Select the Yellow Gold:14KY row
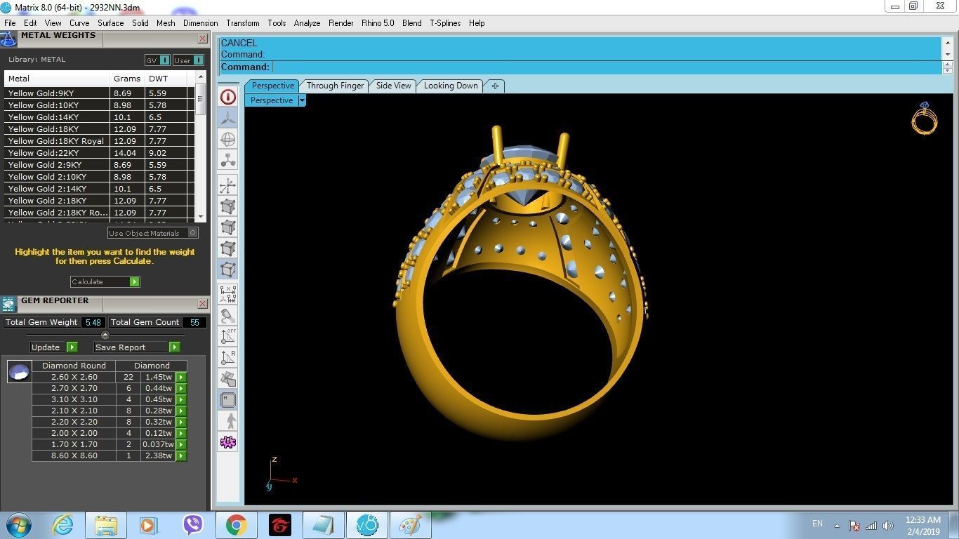959x539 pixels. point(99,117)
